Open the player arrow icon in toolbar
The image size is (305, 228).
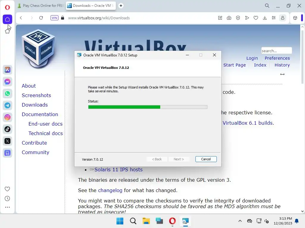247,18
